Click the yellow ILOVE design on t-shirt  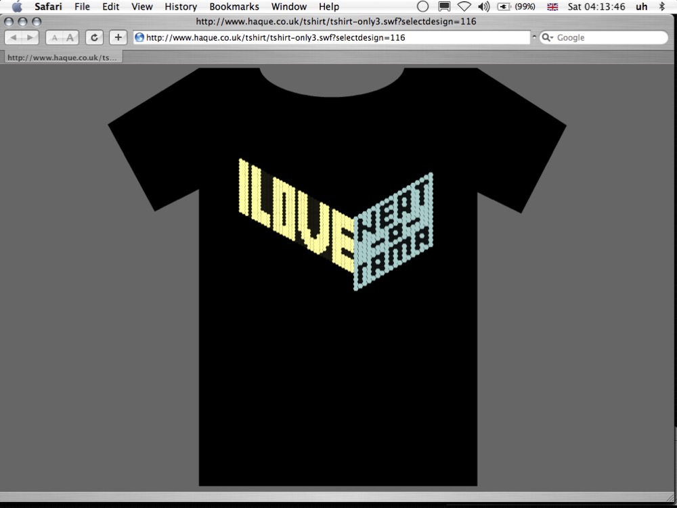pyautogui.click(x=297, y=215)
